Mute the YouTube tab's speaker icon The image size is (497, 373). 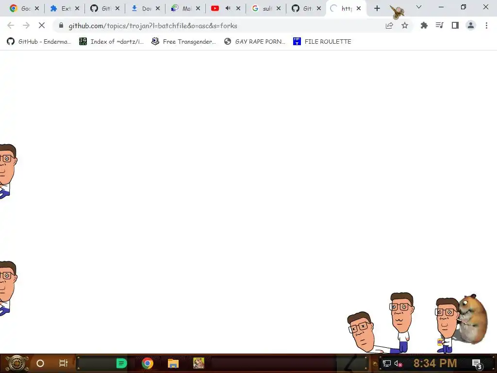tap(228, 8)
